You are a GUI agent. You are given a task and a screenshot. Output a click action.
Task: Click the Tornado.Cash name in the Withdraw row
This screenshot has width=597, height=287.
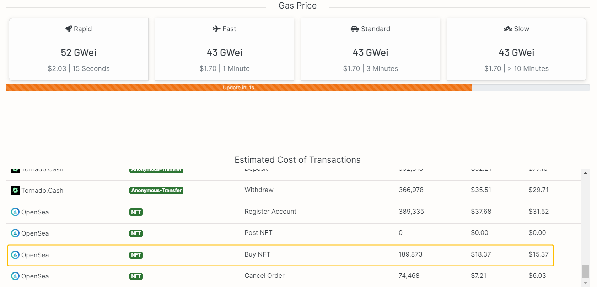[x=42, y=191]
